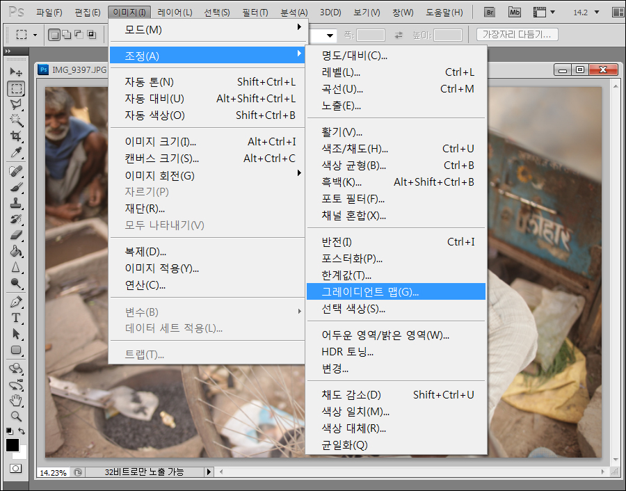626x491 pixels.
Task: Select the Eraser tool
Action: click(x=16, y=235)
